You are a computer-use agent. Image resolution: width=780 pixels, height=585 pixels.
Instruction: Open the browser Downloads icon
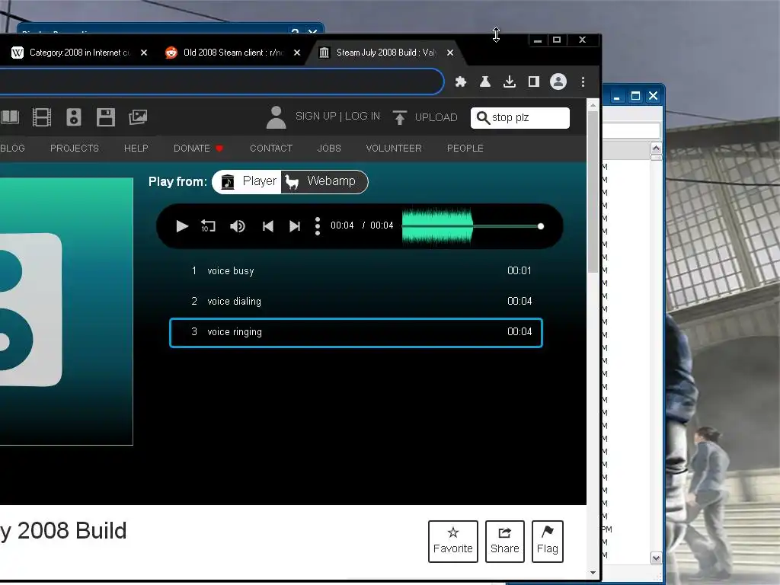pyautogui.click(x=510, y=82)
